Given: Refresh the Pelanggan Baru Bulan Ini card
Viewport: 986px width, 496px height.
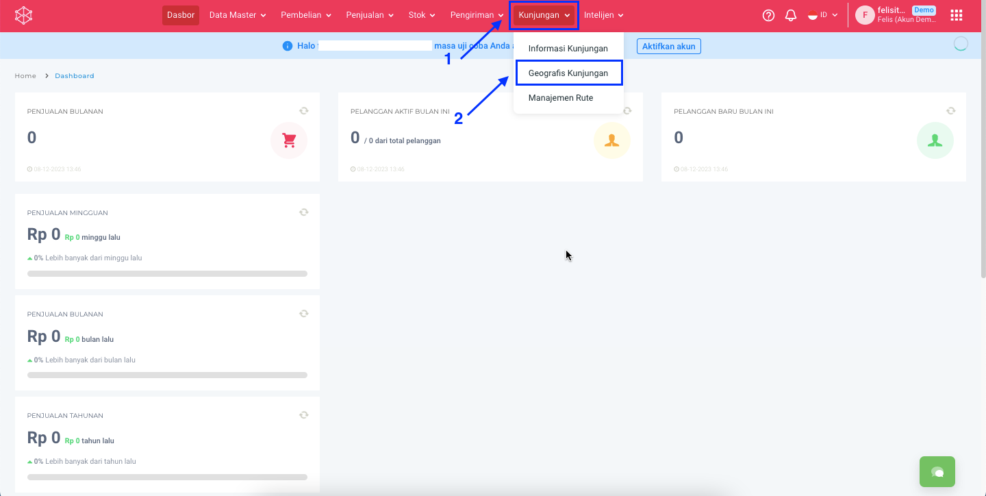Looking at the screenshot, I should click(x=950, y=111).
